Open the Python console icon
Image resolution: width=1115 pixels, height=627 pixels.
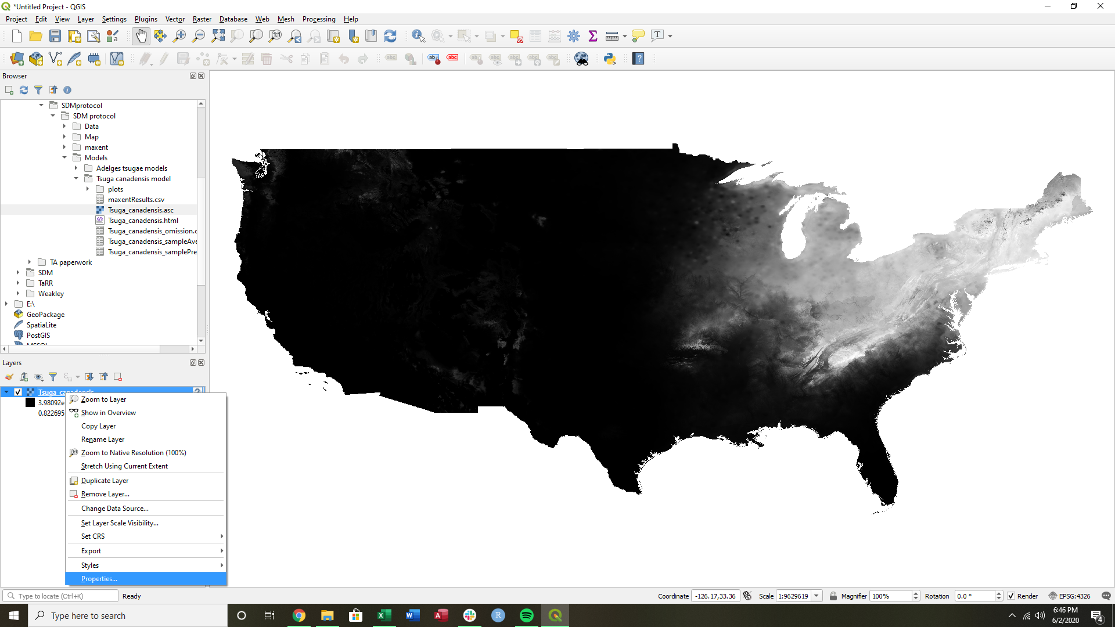(x=610, y=59)
